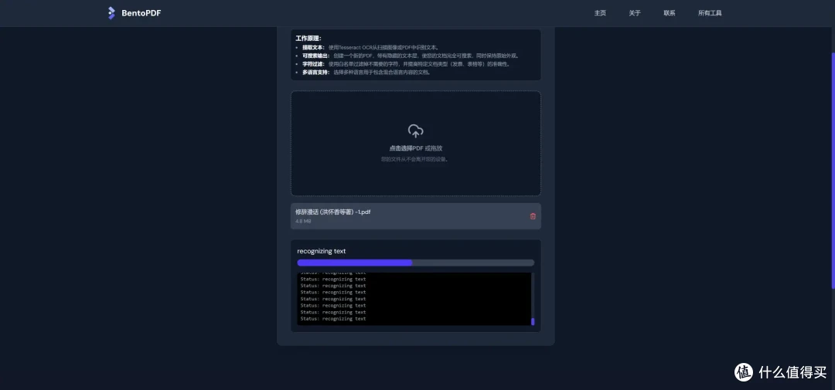Click the 提取文本 bullet text
Image resolution: width=835 pixels, height=390 pixels.
click(370, 47)
